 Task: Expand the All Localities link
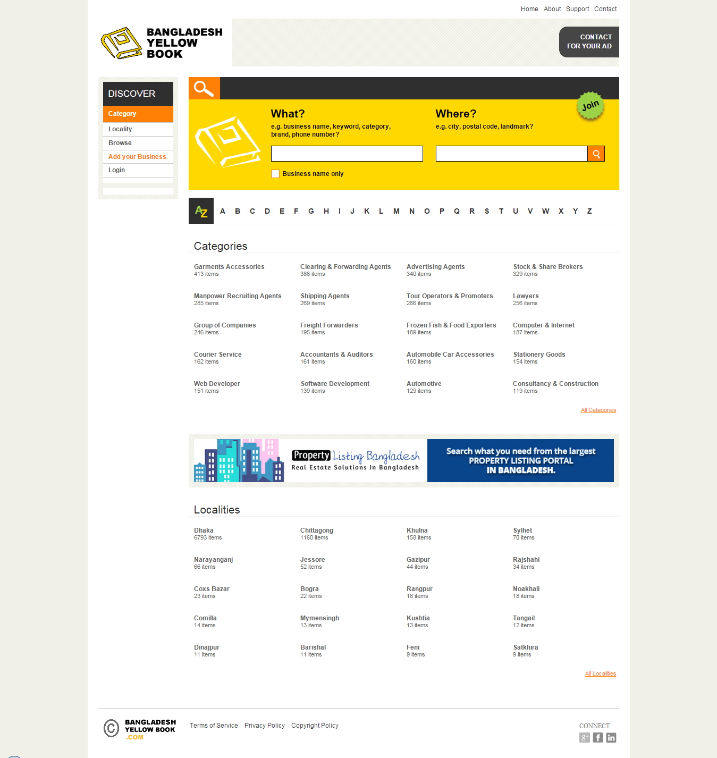pyautogui.click(x=600, y=673)
